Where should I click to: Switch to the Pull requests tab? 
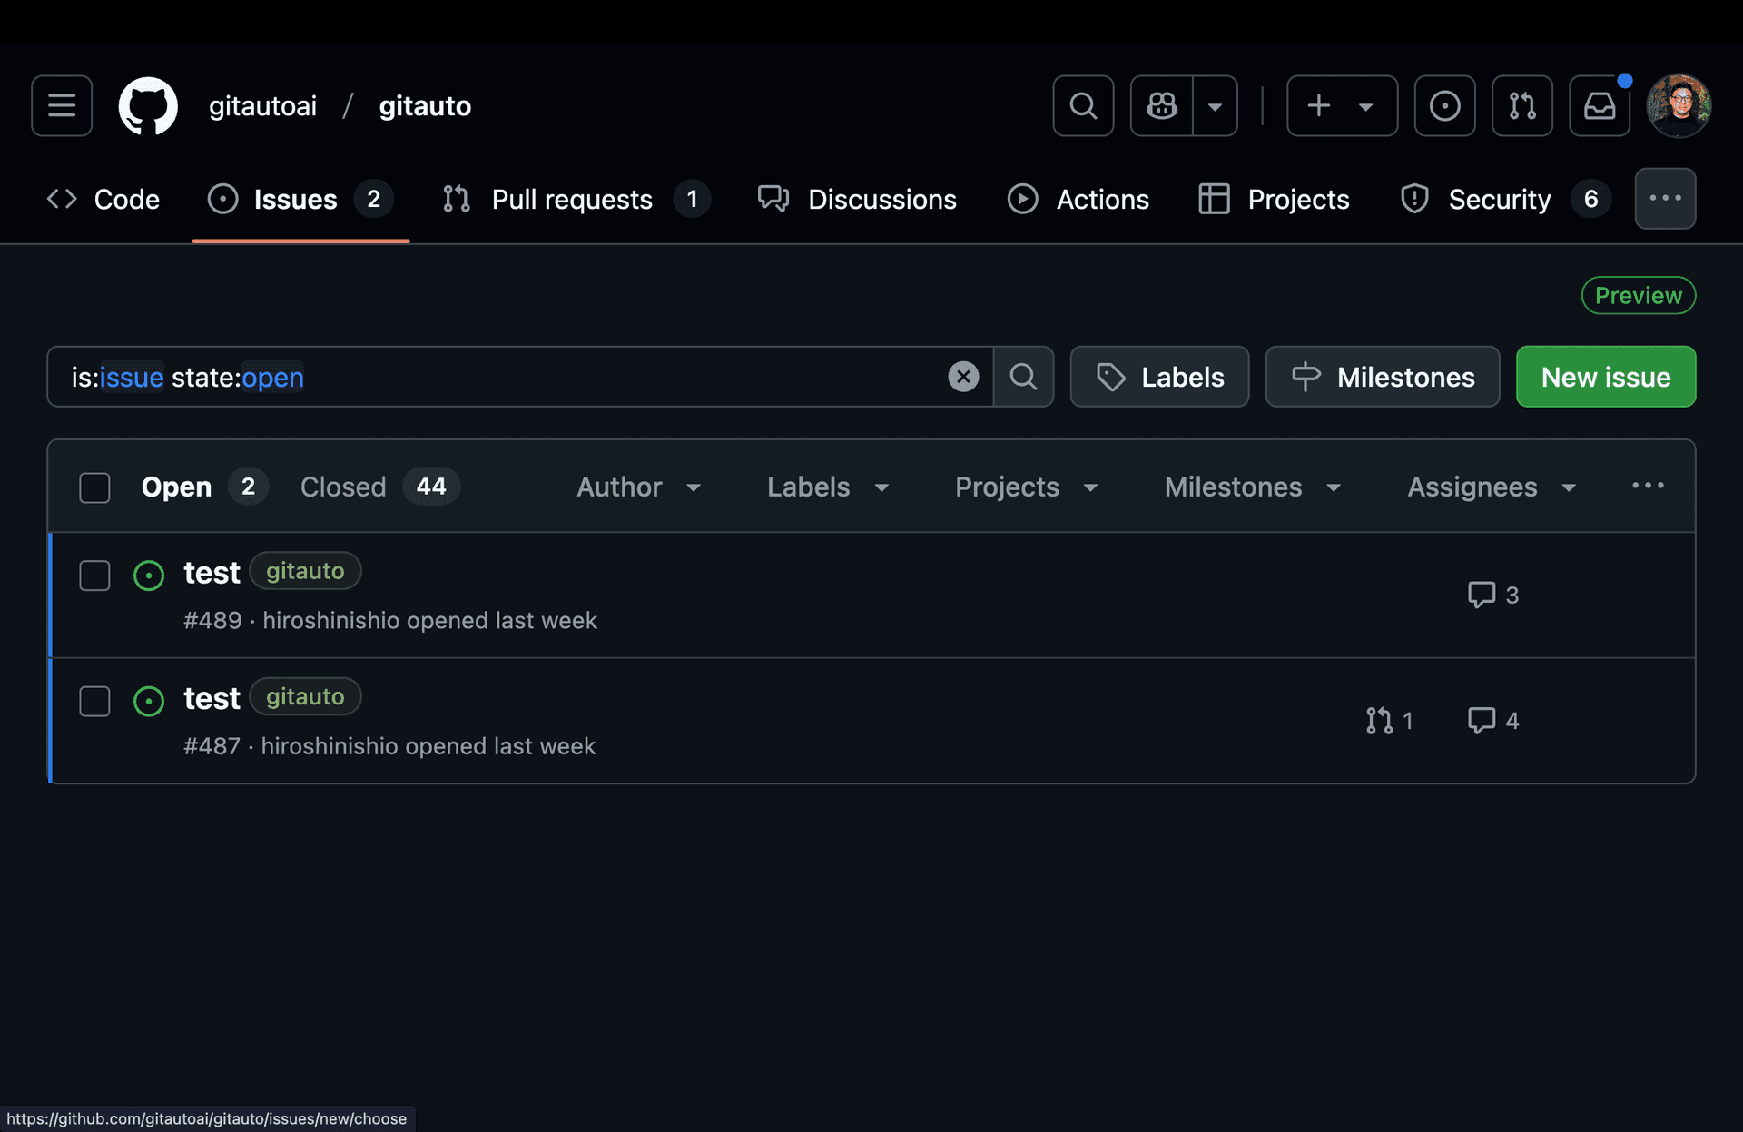572,199
